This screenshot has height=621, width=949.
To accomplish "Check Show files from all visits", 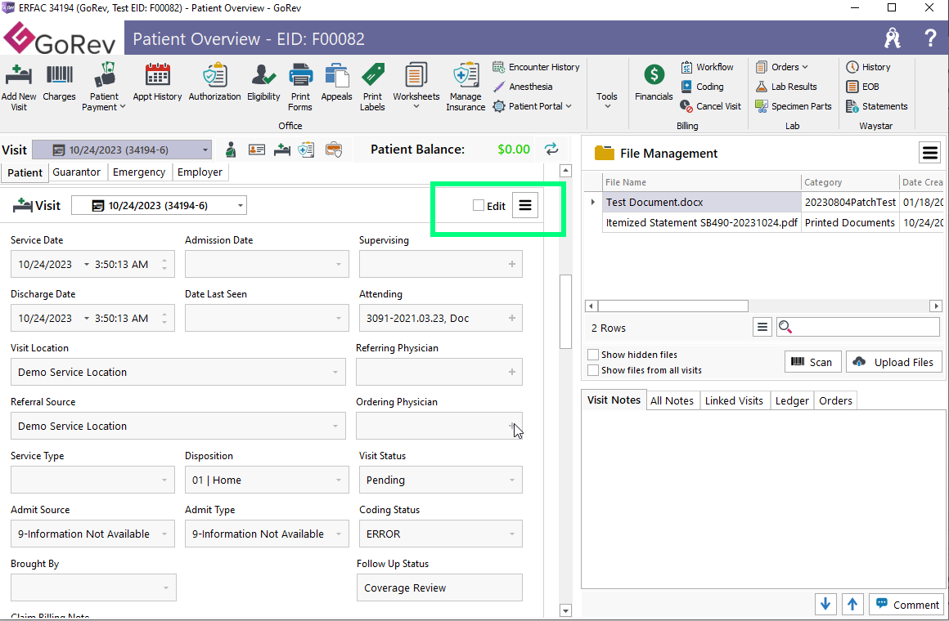I will pyautogui.click(x=593, y=370).
